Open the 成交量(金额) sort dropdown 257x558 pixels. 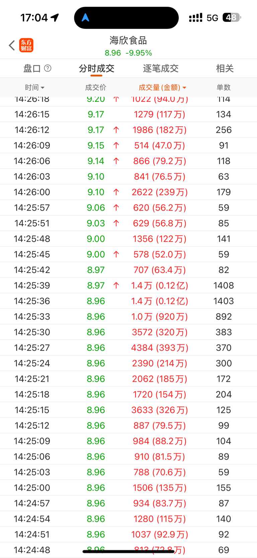[x=163, y=87]
